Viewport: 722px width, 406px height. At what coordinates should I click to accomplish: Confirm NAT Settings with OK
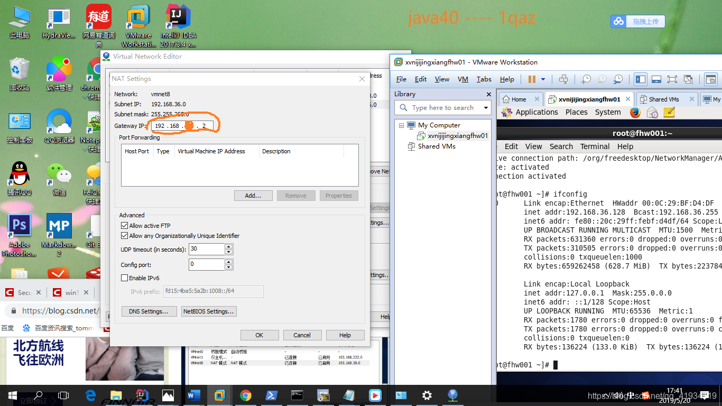point(260,335)
